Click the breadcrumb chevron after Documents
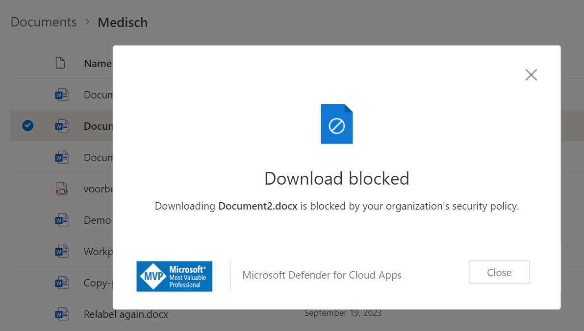 (x=87, y=23)
